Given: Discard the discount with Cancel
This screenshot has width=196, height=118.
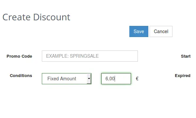Looking at the screenshot, I should tap(161, 31).
